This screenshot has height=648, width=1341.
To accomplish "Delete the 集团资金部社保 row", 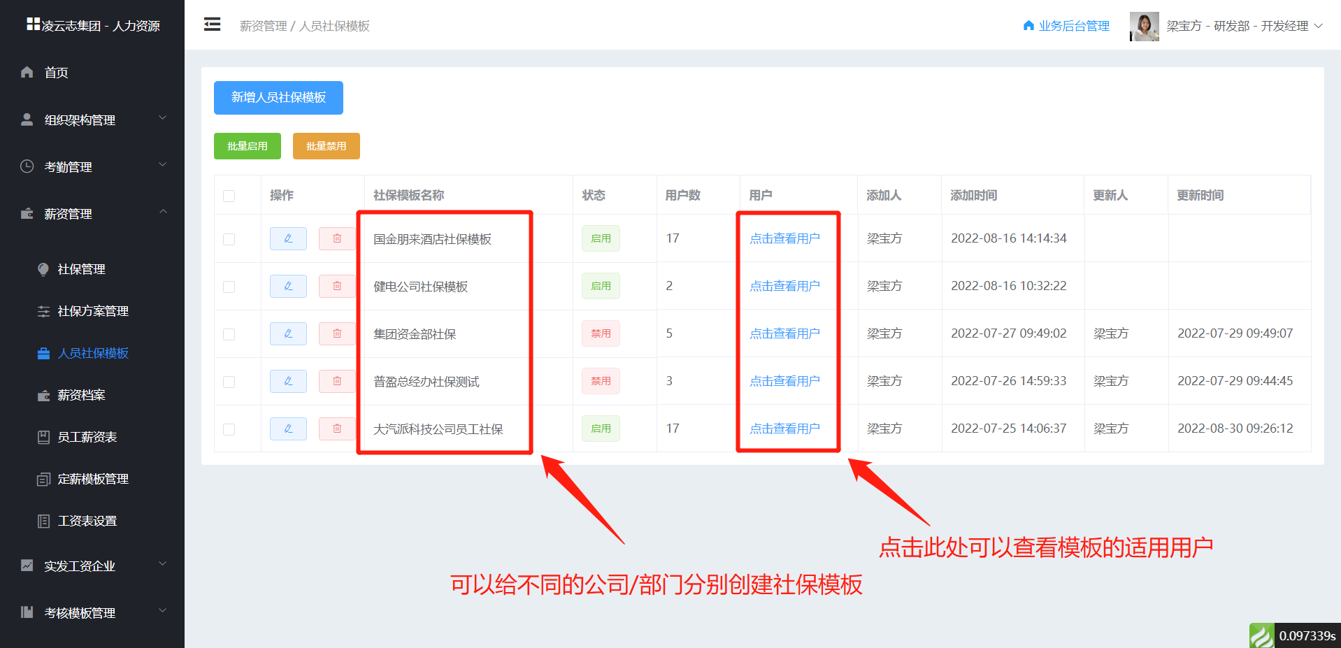I will pyautogui.click(x=337, y=333).
